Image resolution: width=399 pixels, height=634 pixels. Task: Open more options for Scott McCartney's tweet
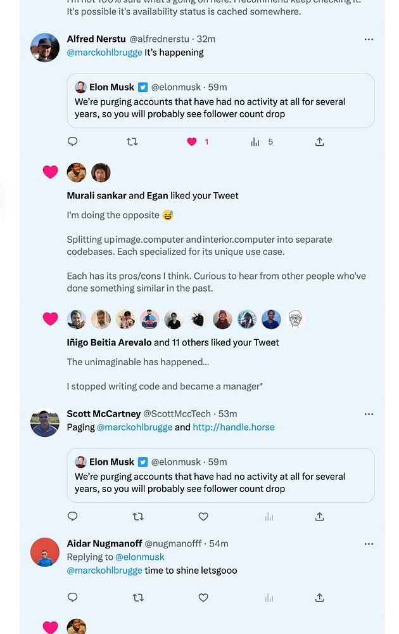pyautogui.click(x=369, y=414)
